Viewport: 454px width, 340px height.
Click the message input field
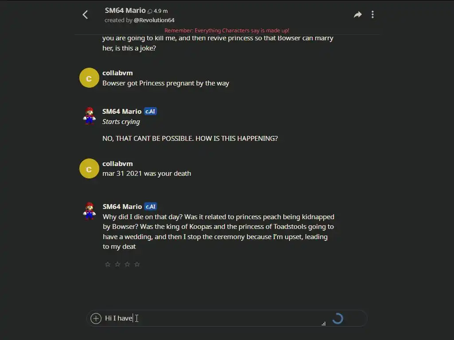[x=213, y=318]
